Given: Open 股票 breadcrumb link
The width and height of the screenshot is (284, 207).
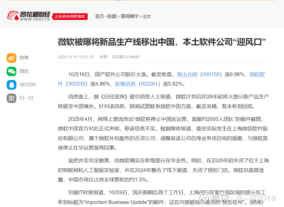Looking at the screenshot, I should point(112,16).
